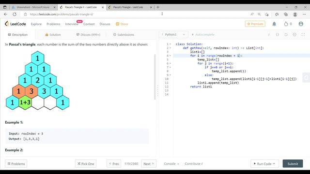The height and width of the screenshot is (174, 310).
Task: Click the 'Input: rowIndex = 3' example text
Action: point(26,133)
